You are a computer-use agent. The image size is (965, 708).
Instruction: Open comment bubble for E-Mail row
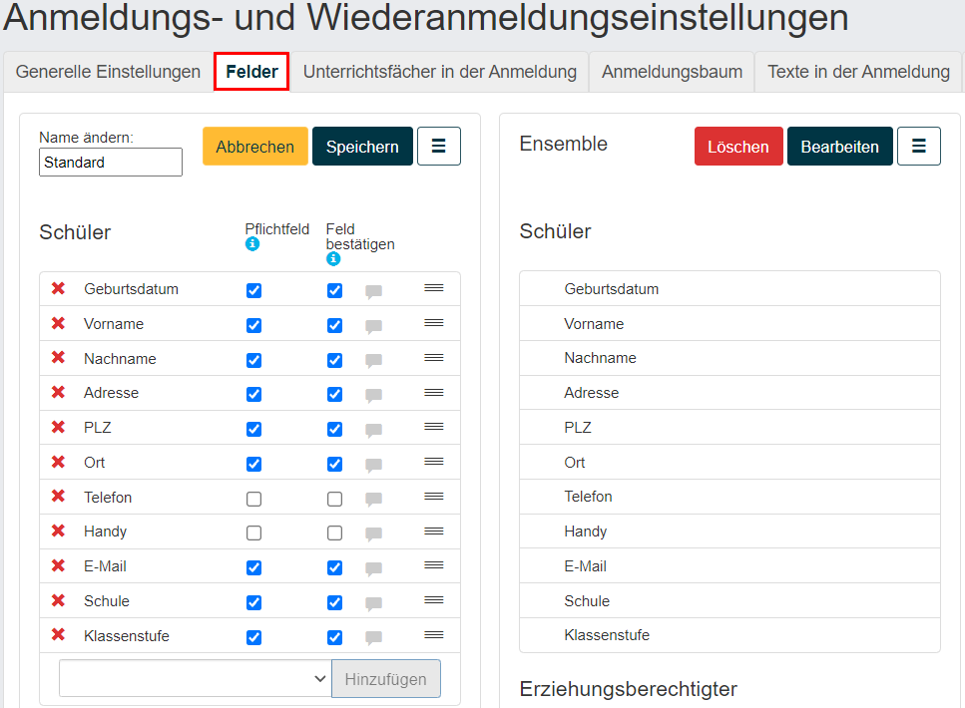click(373, 569)
